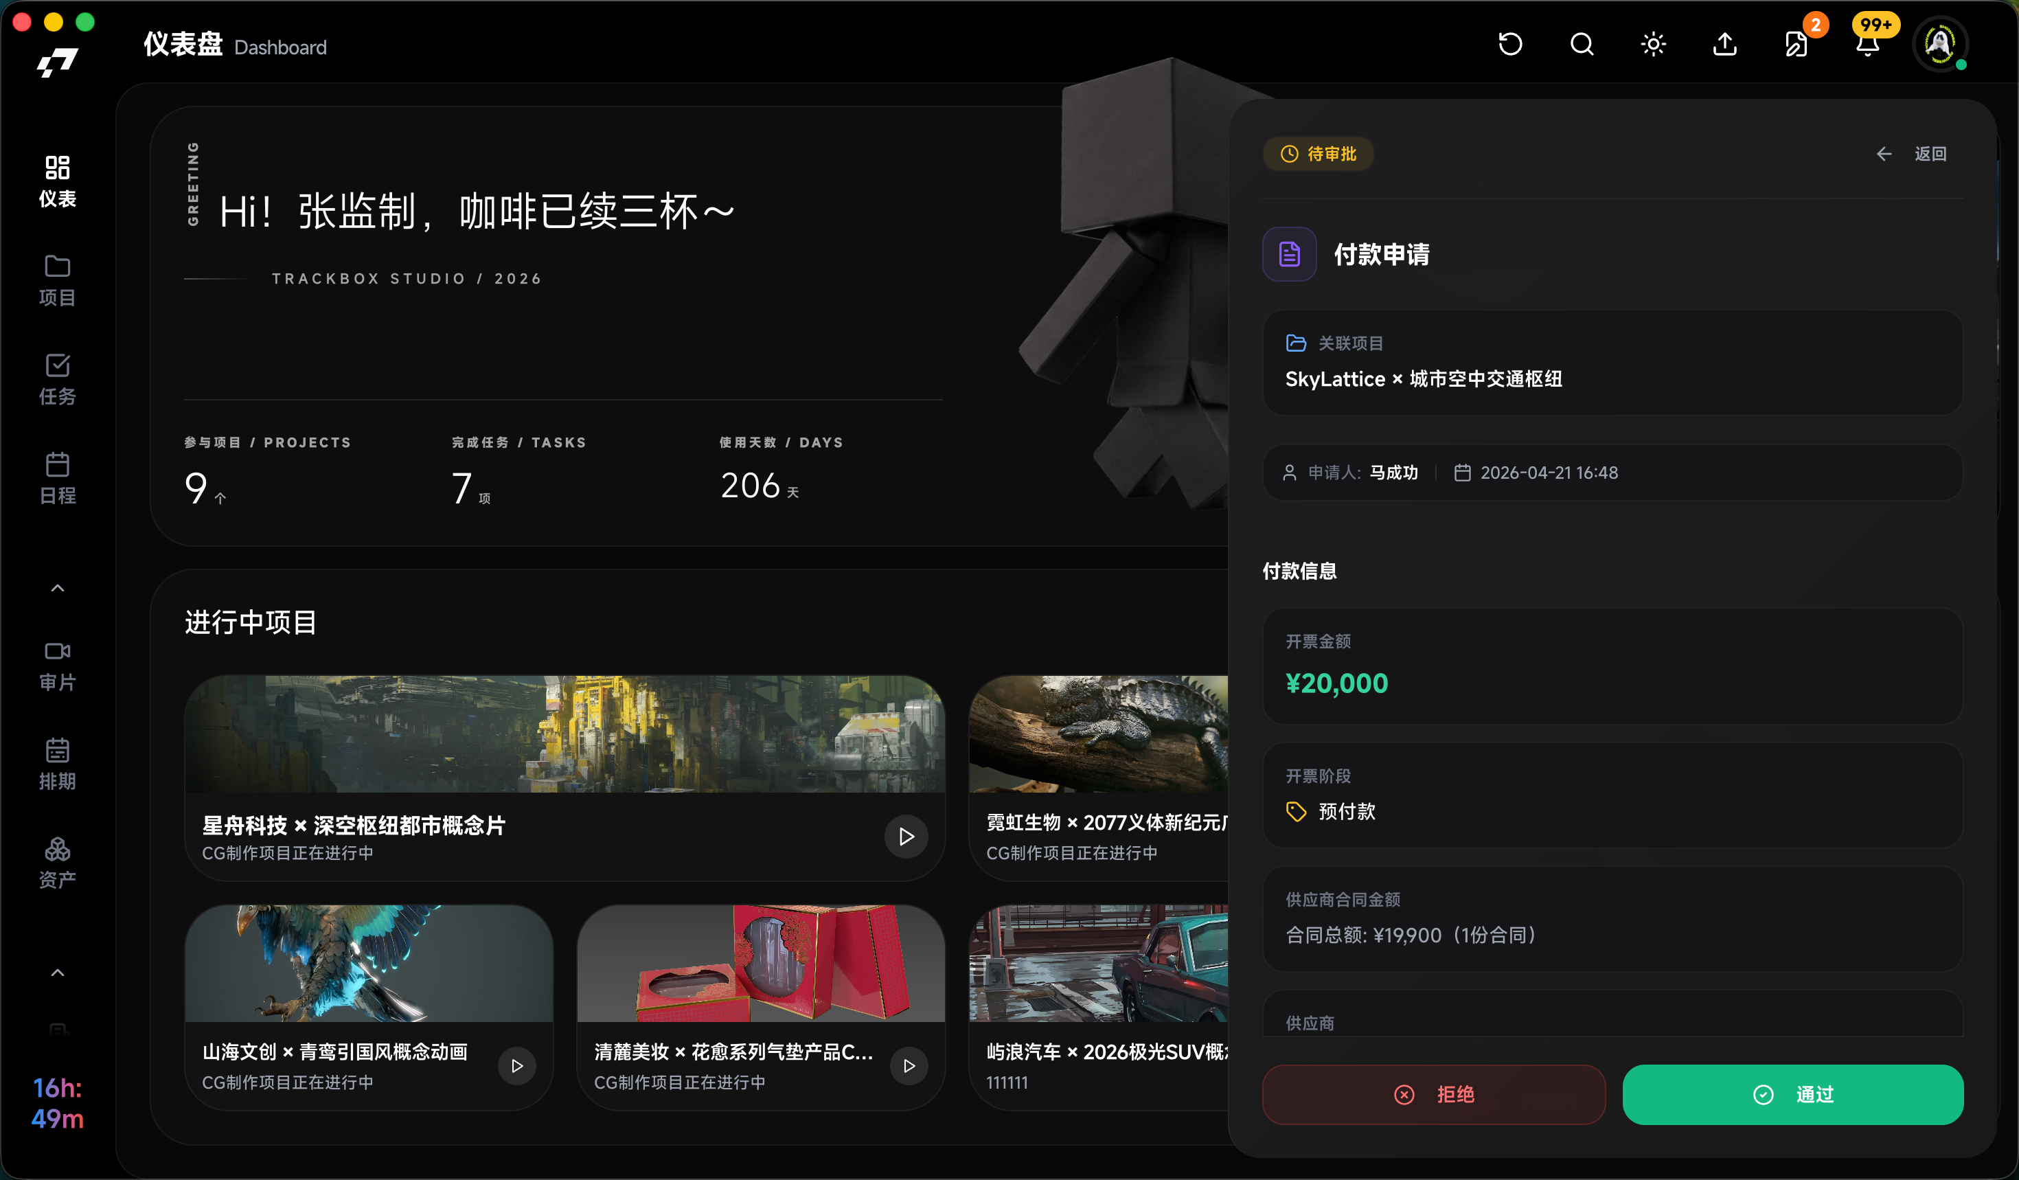Click the calendar icon beside request date
This screenshot has height=1180, width=2019.
point(1462,473)
